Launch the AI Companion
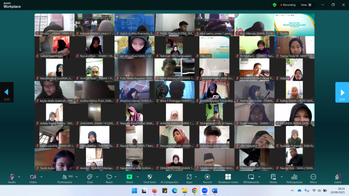This screenshot has height=196, width=349. (169, 177)
